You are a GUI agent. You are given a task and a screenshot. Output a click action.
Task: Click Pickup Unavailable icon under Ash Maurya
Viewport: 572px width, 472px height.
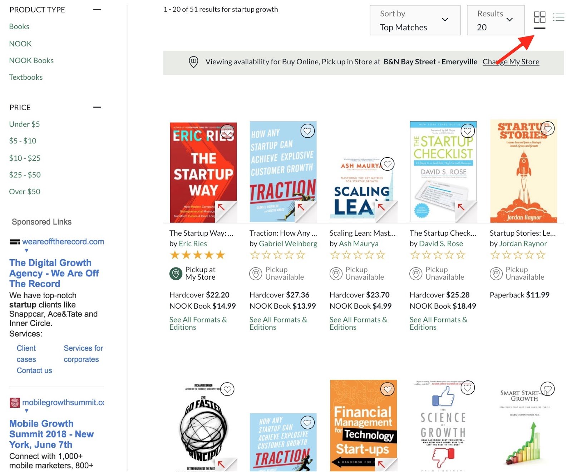point(336,274)
